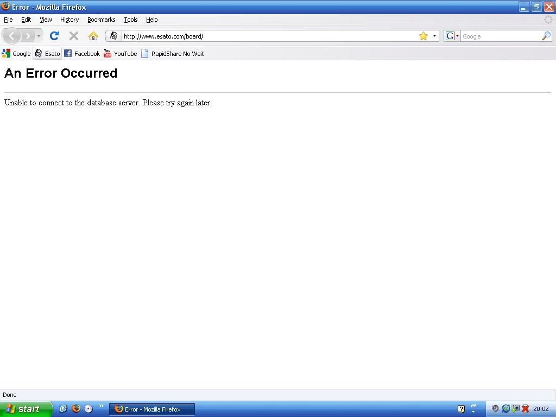
Task: Go back with the Back arrow button
Action: pyautogui.click(x=12, y=36)
